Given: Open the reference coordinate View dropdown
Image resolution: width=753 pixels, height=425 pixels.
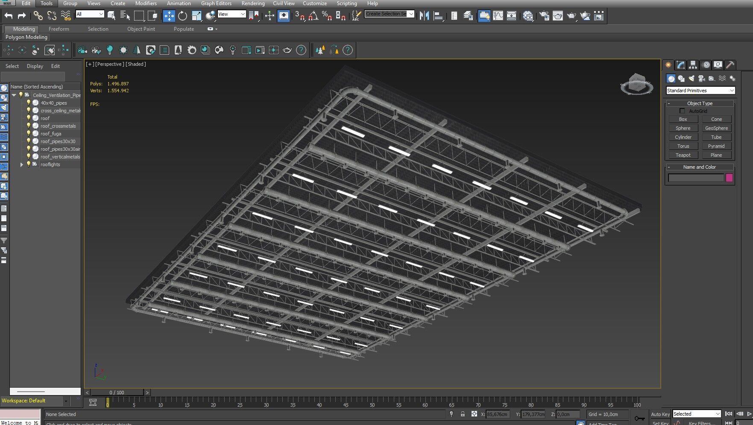Looking at the screenshot, I should 231,14.
